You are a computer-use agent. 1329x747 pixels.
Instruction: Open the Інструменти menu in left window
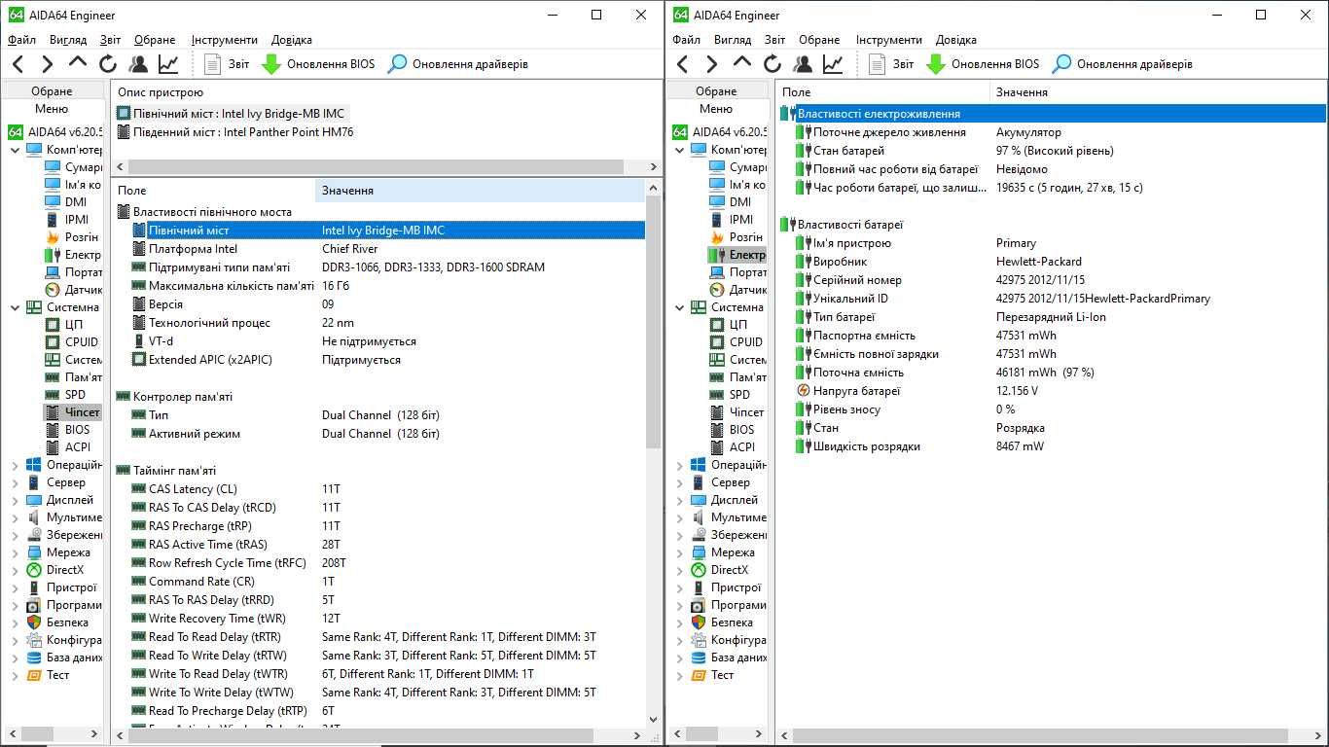click(225, 40)
